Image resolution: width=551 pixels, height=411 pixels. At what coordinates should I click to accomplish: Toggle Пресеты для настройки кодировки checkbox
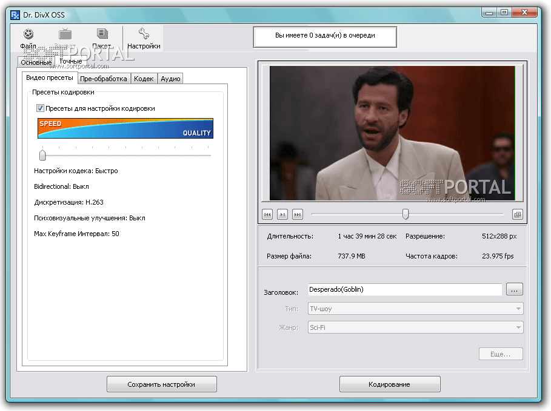(40, 108)
